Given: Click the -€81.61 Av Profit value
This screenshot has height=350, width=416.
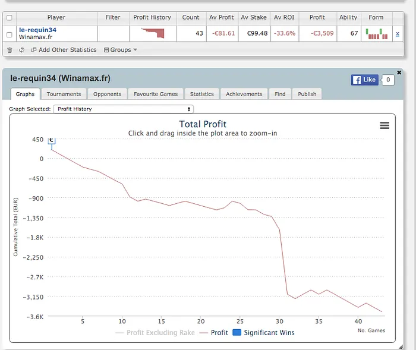Looking at the screenshot, I should [223, 33].
